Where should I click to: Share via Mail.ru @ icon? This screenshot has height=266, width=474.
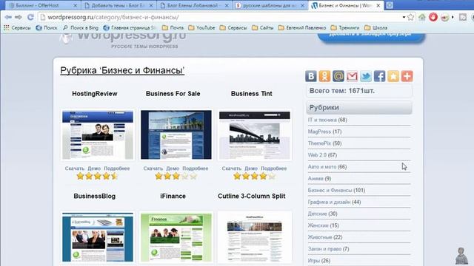pos(338,76)
